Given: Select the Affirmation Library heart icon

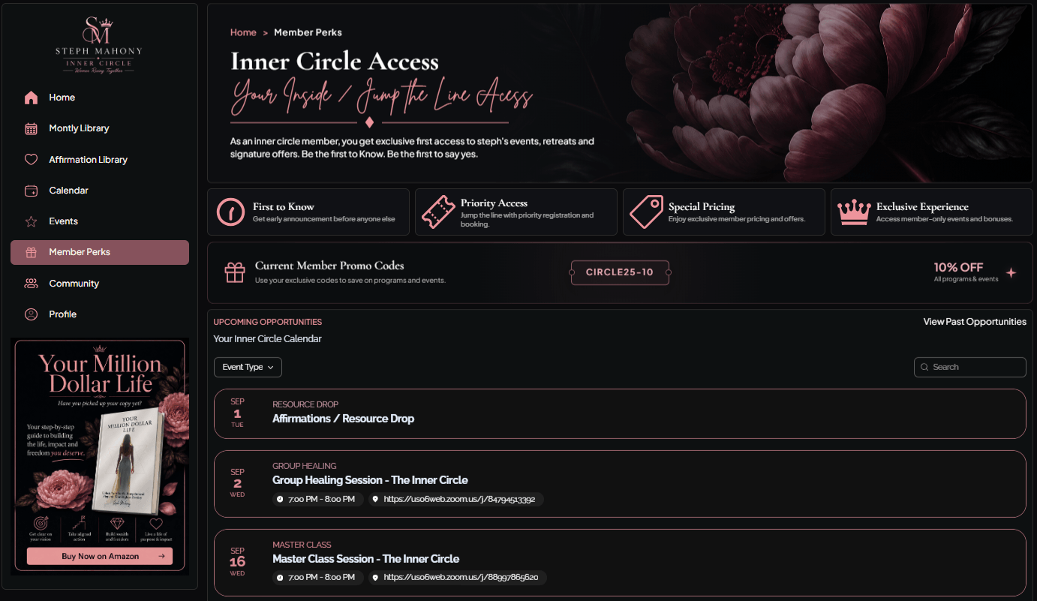Looking at the screenshot, I should tap(31, 160).
